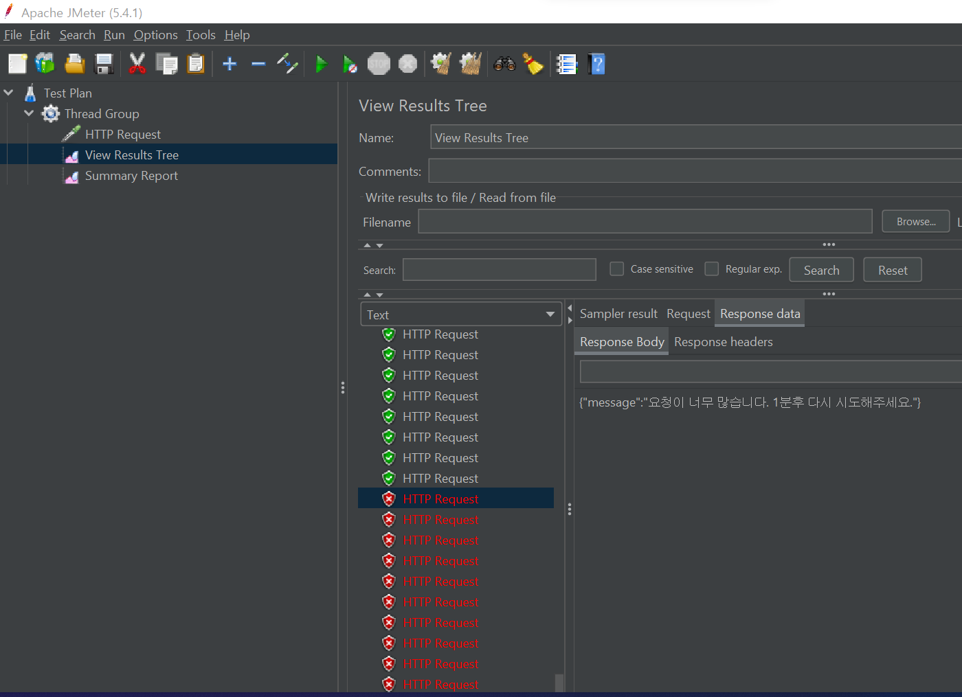The width and height of the screenshot is (962, 697).
Task: Open the Search menu
Action: pyautogui.click(x=77, y=35)
